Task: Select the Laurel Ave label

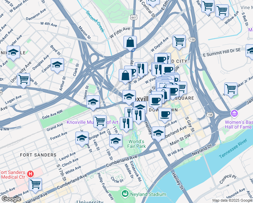Action: pyautogui.click(x=67, y=156)
